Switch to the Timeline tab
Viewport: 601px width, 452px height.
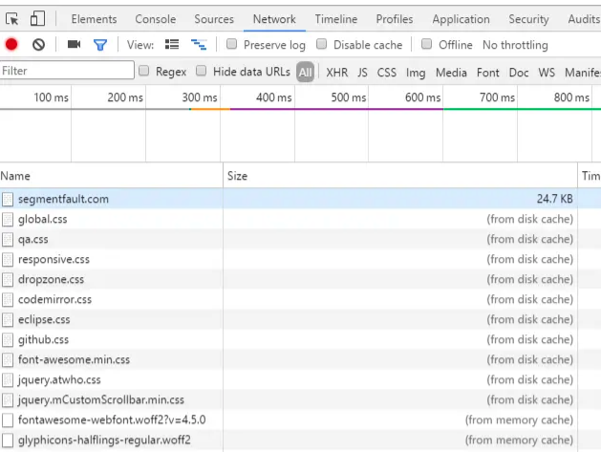335,19
